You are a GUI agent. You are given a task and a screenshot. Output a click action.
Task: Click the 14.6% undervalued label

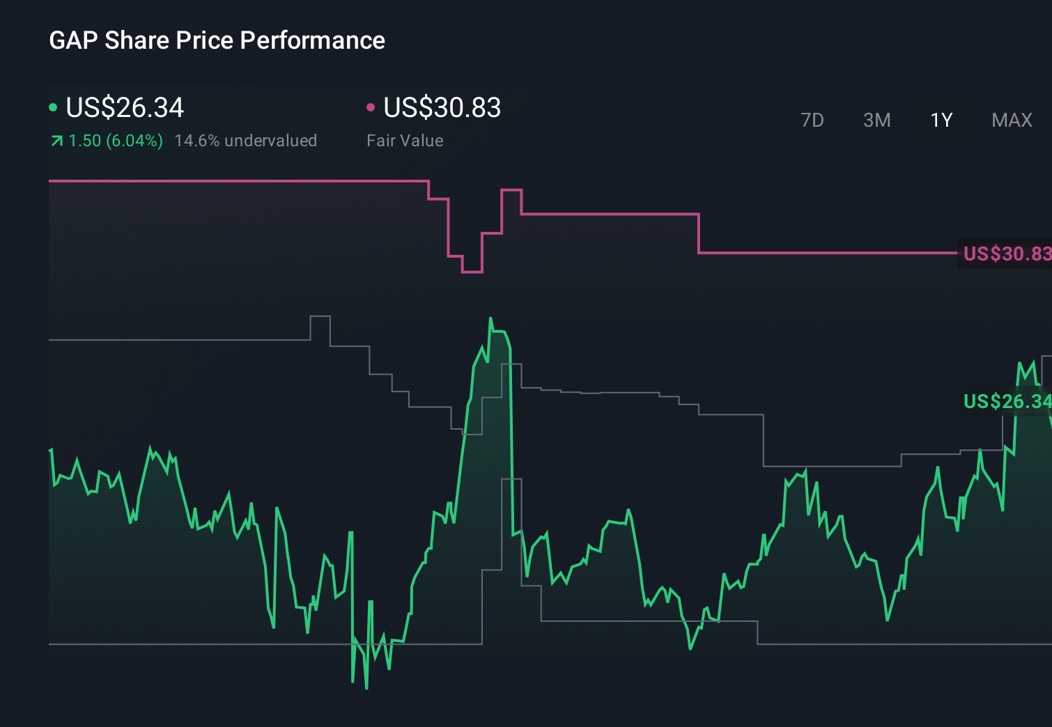point(247,140)
